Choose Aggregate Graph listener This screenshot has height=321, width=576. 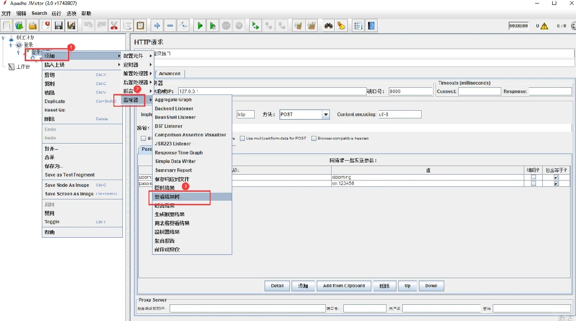(192, 100)
